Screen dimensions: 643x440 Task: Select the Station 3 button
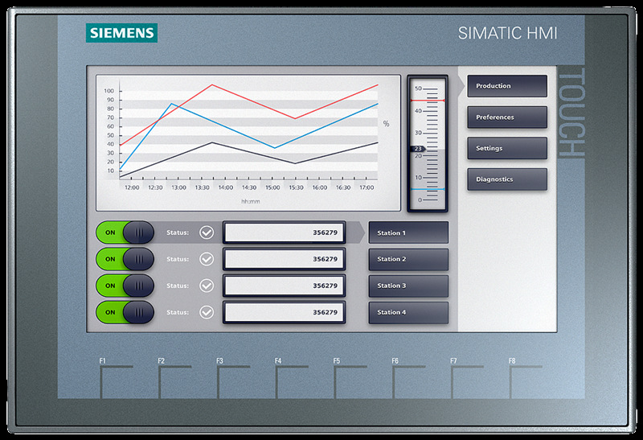point(408,286)
